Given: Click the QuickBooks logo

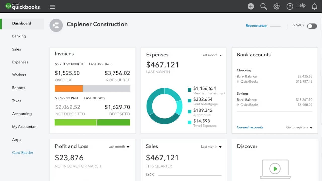Looking at the screenshot, I should (23, 7).
